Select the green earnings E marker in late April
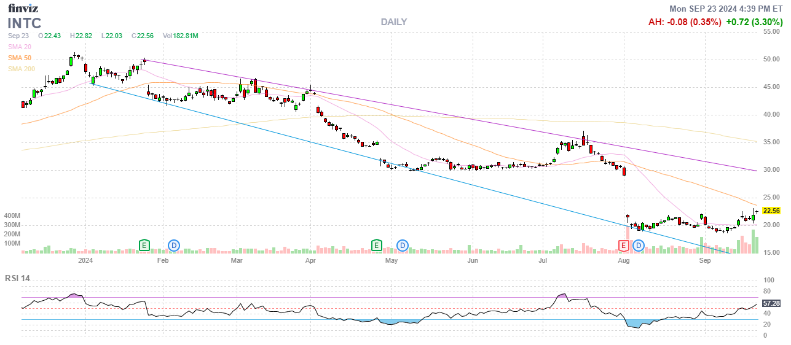This screenshot has height=345, width=791. point(377,246)
